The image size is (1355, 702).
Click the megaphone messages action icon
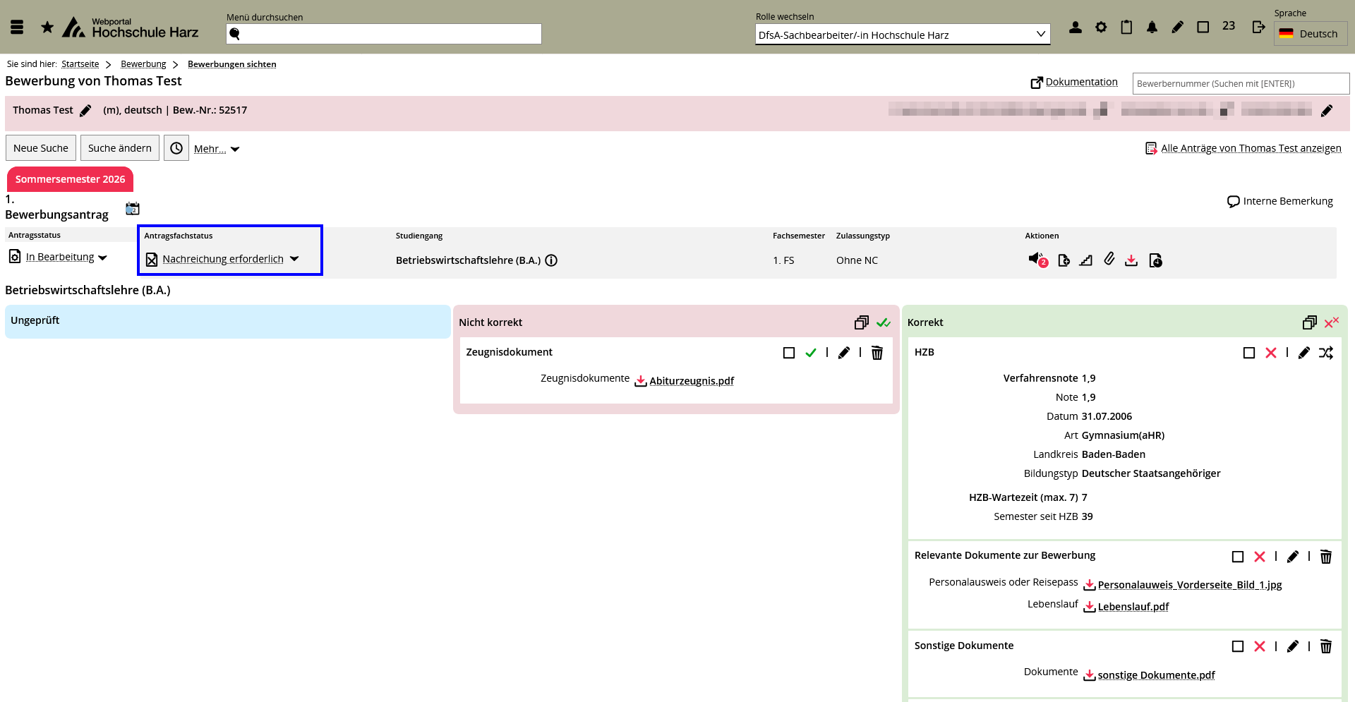click(x=1036, y=259)
